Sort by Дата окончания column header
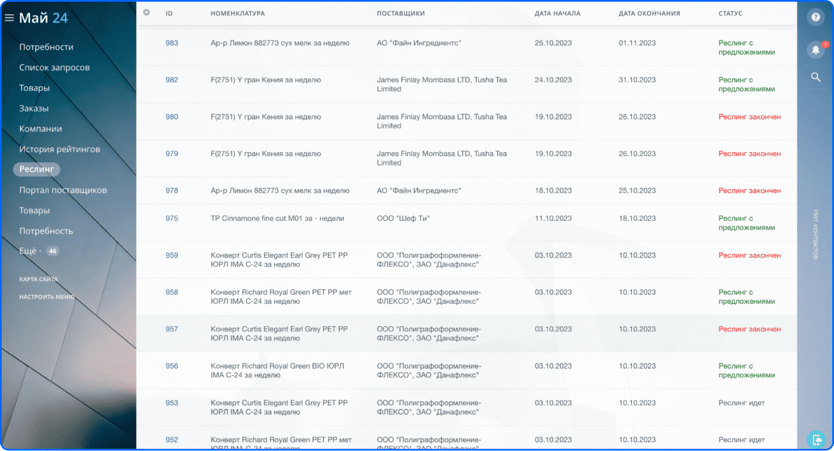This screenshot has height=451, width=834. pyautogui.click(x=649, y=13)
